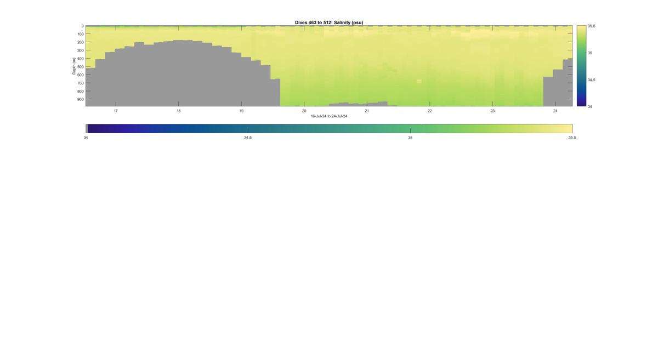Click depth tick label "300"
Image resolution: width=658 pixels, height=341 pixels.
(x=80, y=50)
